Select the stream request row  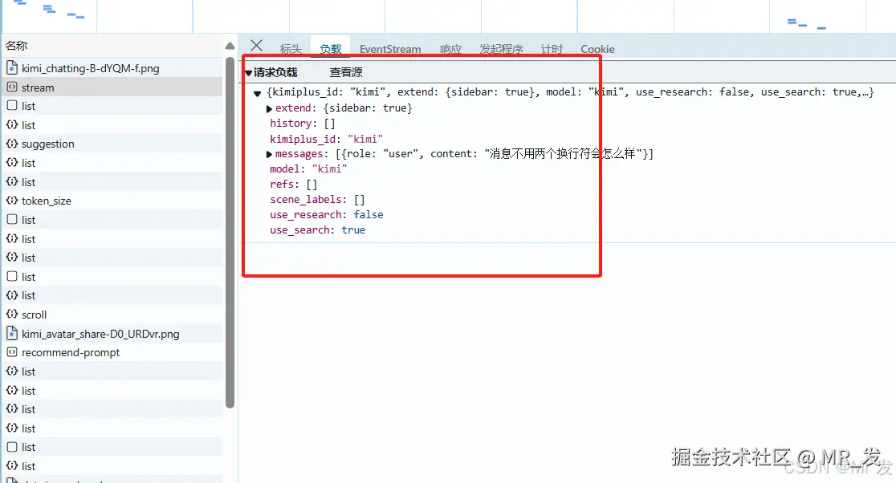coord(112,87)
